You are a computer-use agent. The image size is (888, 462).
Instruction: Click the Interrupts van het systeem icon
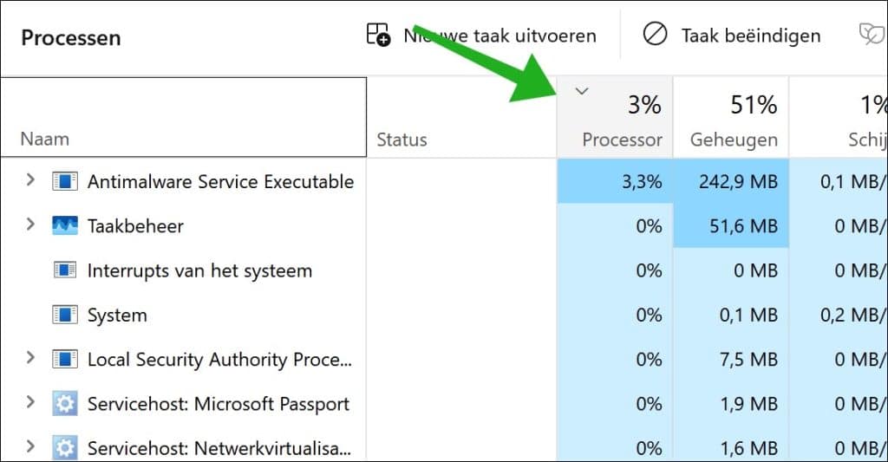[65, 270]
